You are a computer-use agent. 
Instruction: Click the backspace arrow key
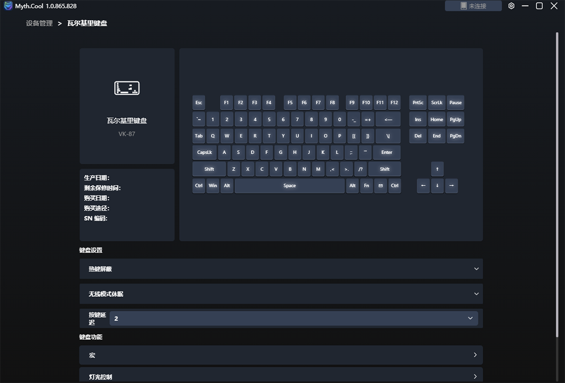387,119
